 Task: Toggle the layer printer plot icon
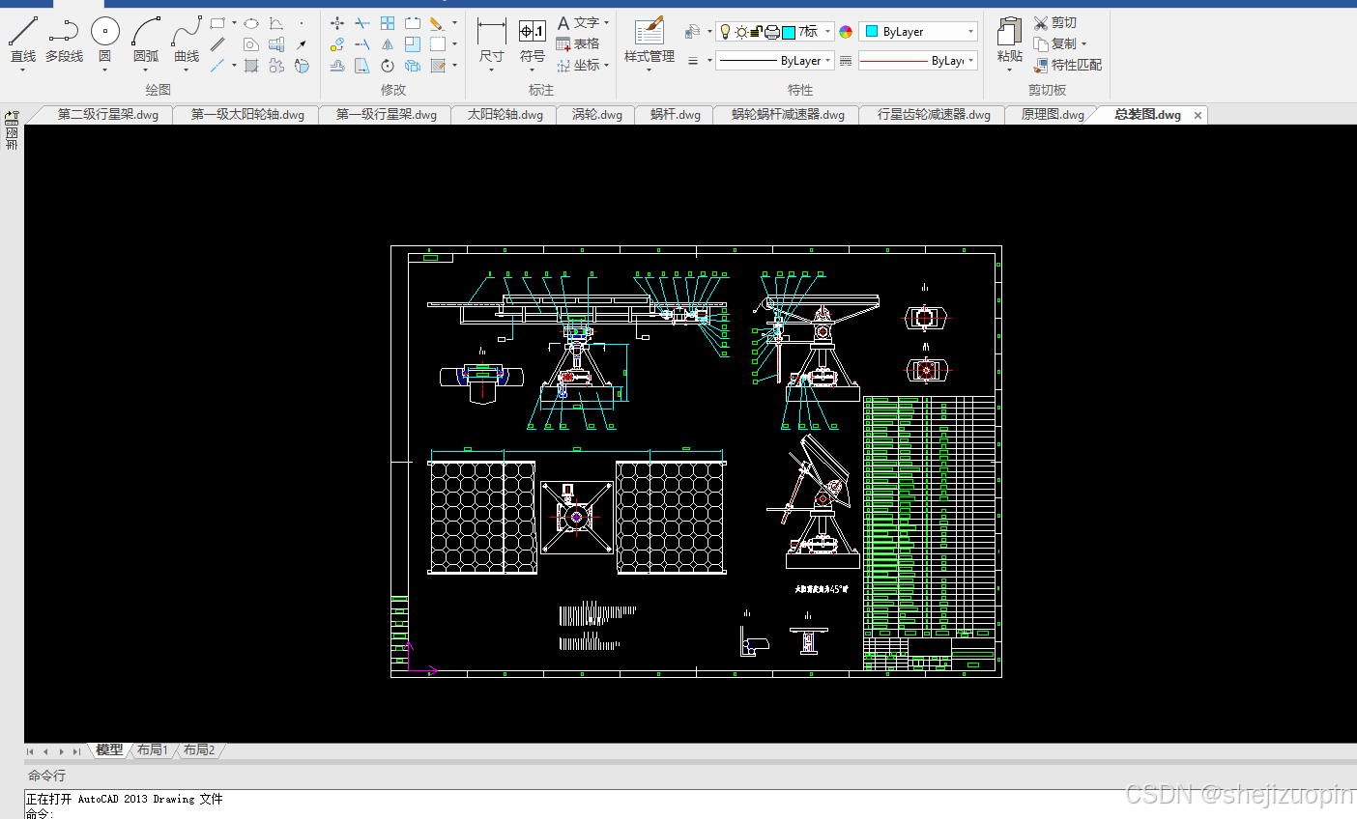click(772, 32)
